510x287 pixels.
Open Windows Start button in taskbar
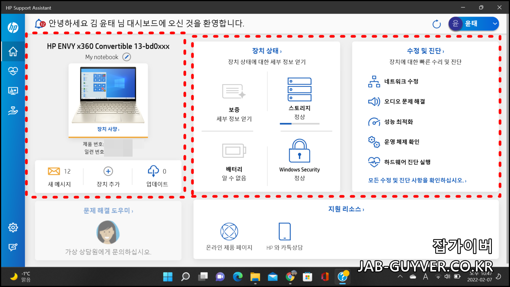point(168,277)
